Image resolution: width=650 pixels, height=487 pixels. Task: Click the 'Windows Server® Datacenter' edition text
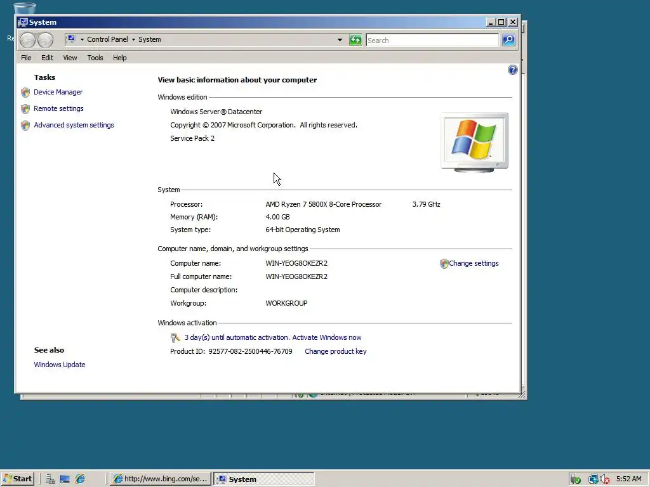click(x=216, y=112)
